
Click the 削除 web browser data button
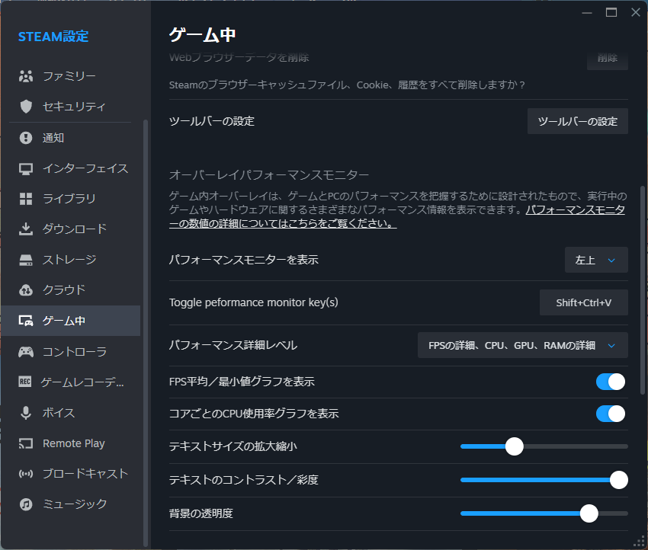tap(608, 58)
